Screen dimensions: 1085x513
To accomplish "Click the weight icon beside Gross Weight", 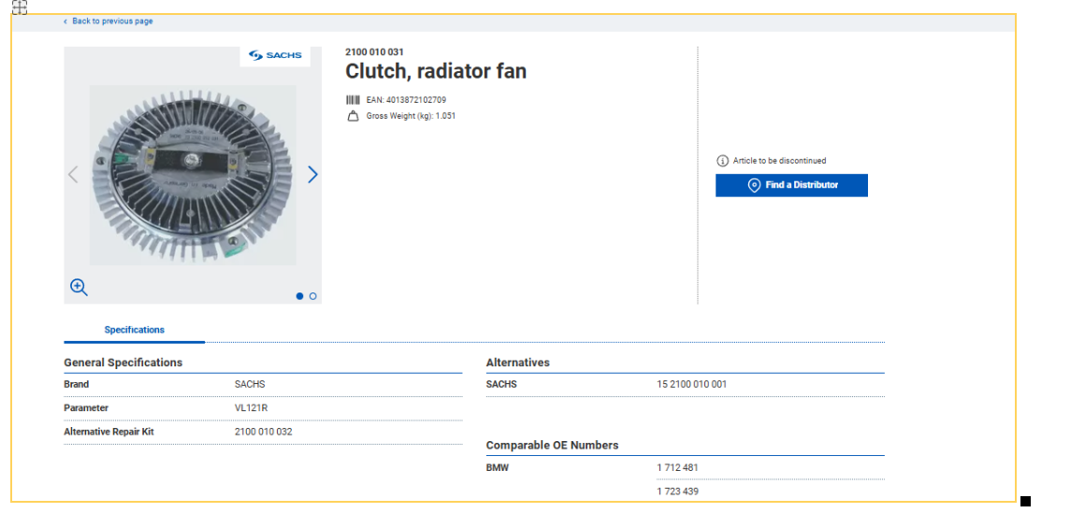I will [x=353, y=117].
